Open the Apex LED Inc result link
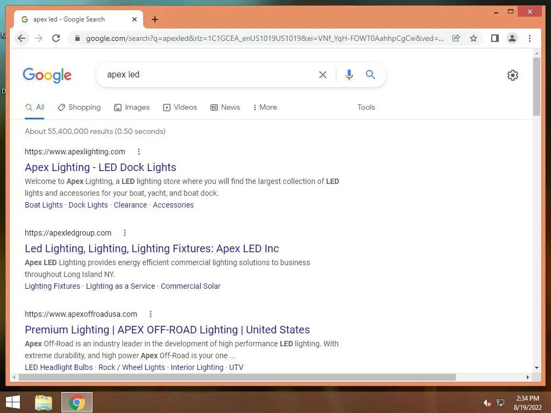Screen dimensions: 551x413 [x=152, y=248]
